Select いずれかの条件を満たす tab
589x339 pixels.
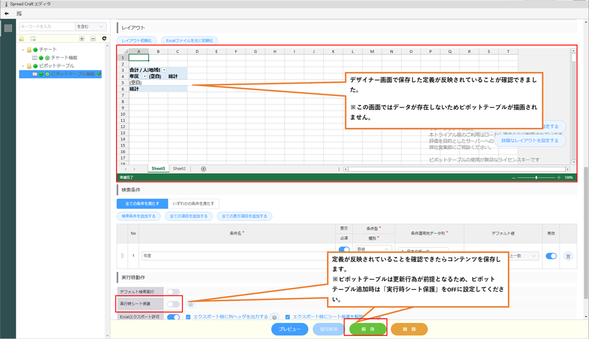[x=193, y=204]
